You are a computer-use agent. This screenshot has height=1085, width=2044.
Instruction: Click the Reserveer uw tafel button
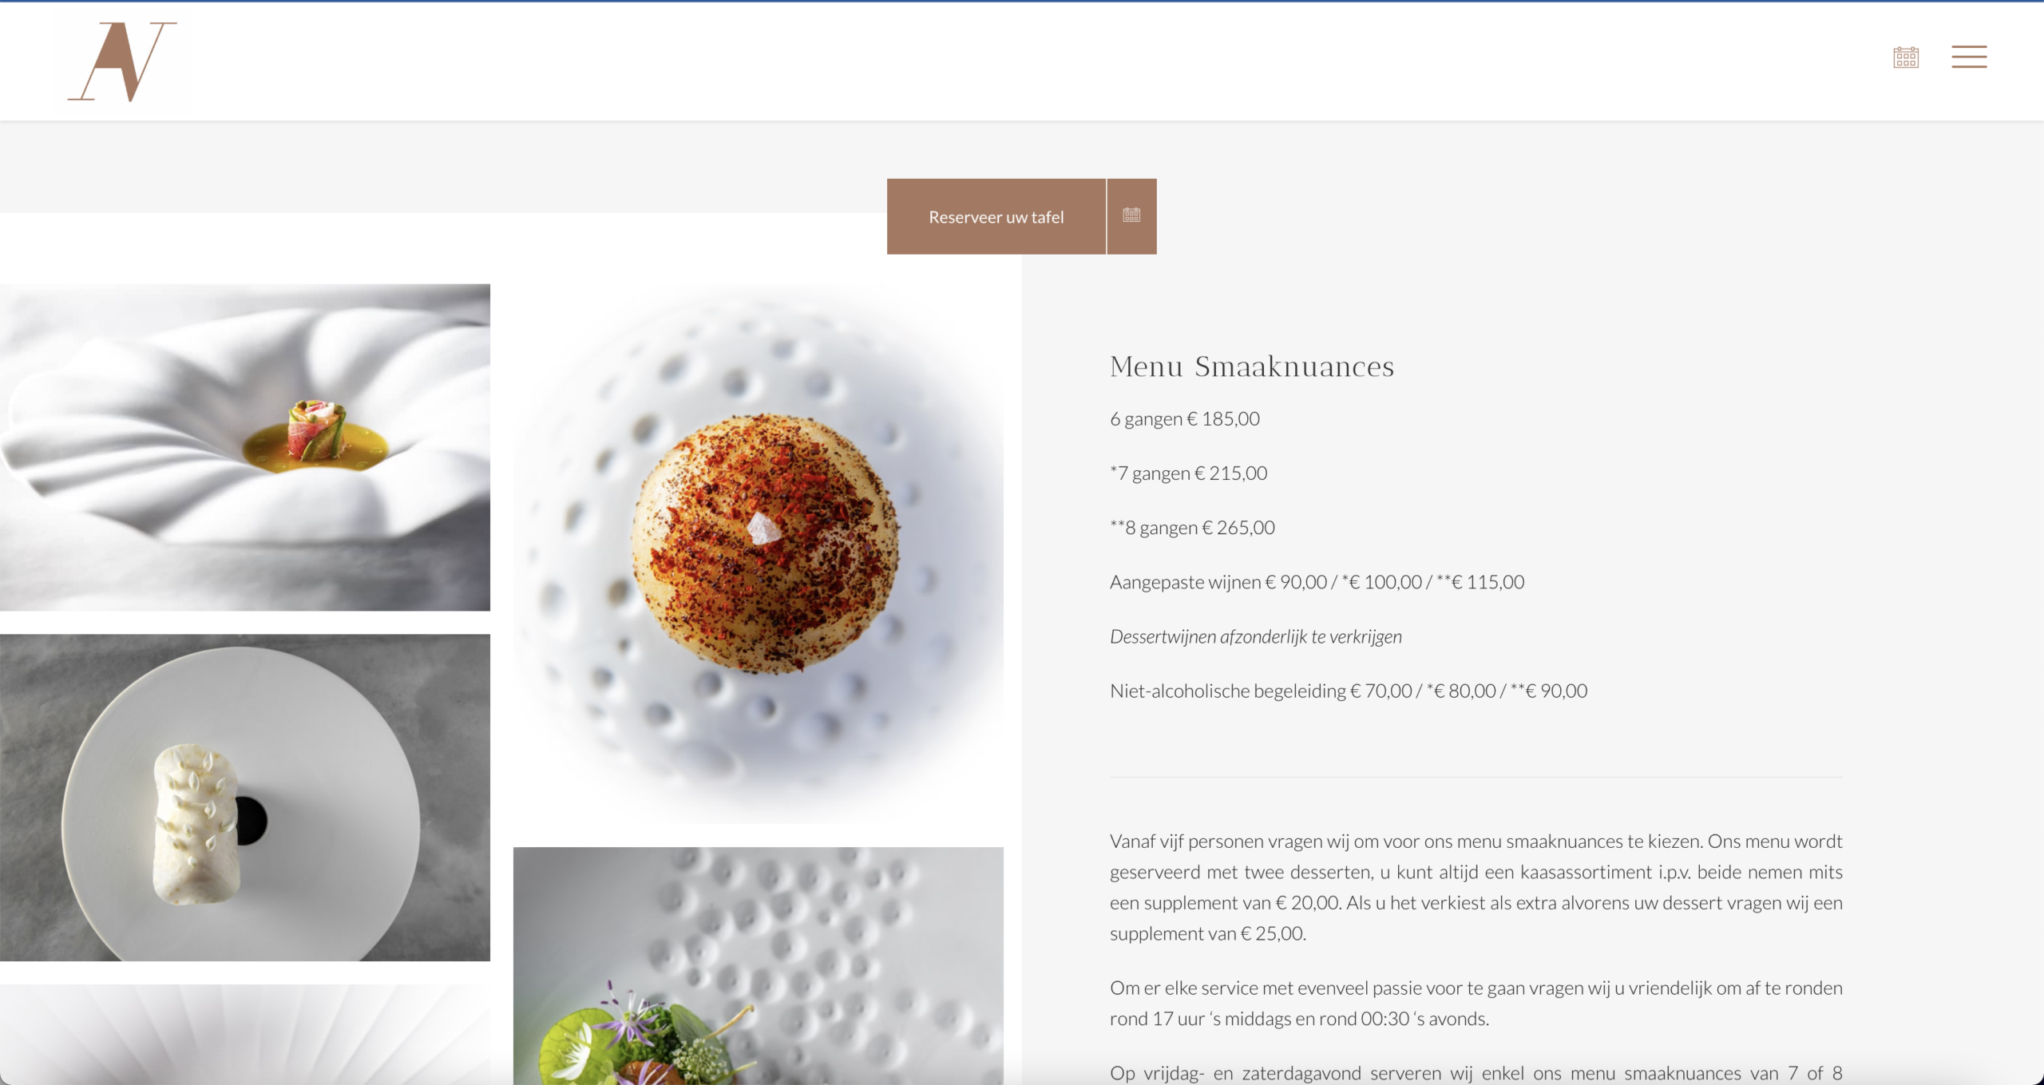click(996, 216)
